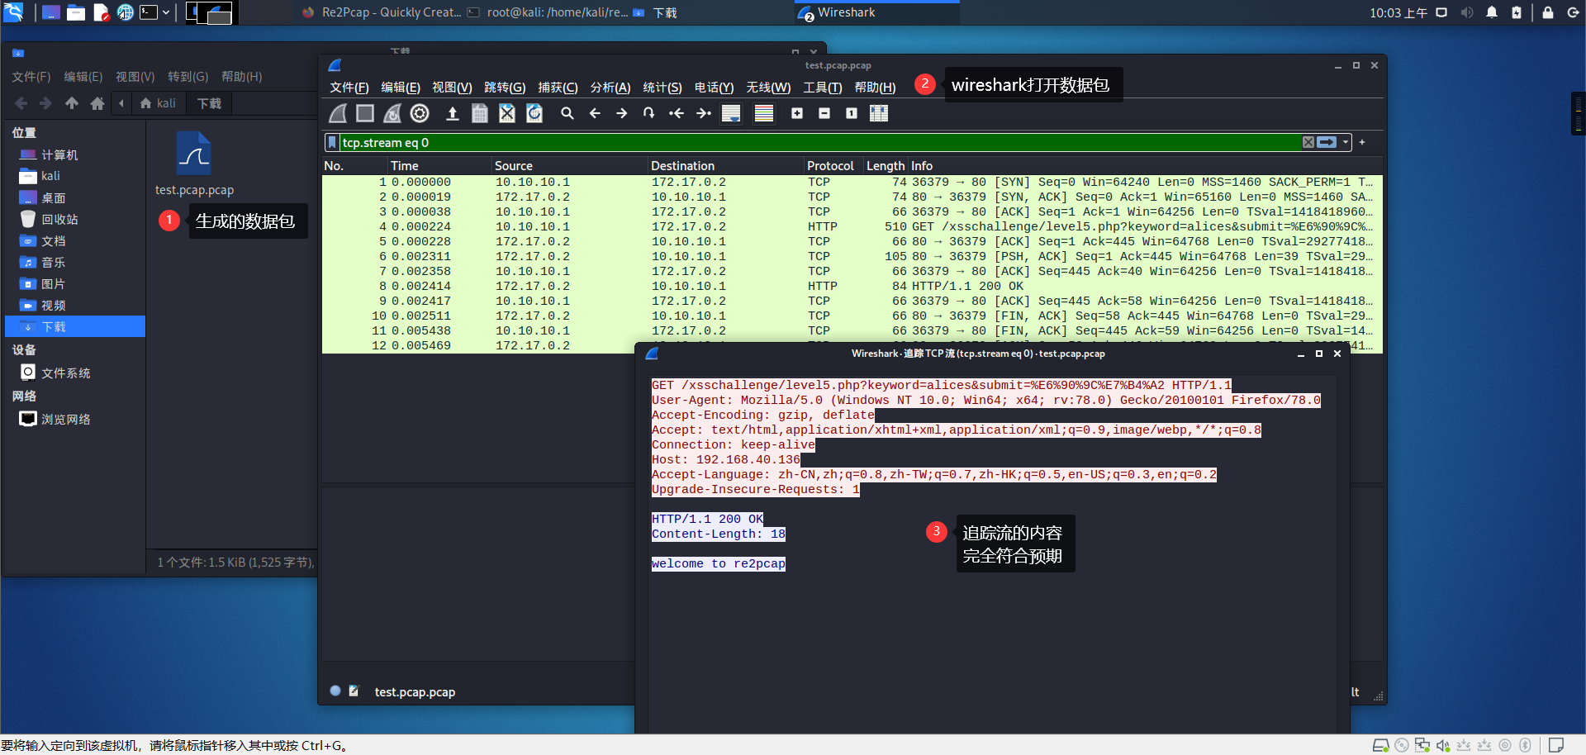The image size is (1586, 755).
Task: Open Wireshark 跳转(G) menu
Action: [505, 88]
